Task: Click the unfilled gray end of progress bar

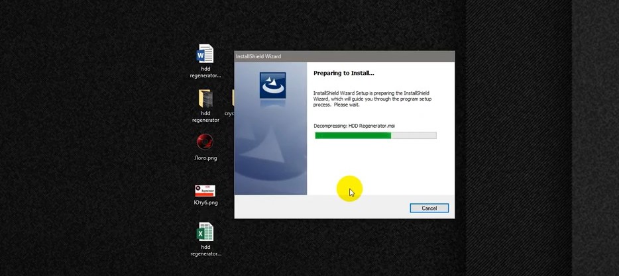Action: tap(414, 136)
